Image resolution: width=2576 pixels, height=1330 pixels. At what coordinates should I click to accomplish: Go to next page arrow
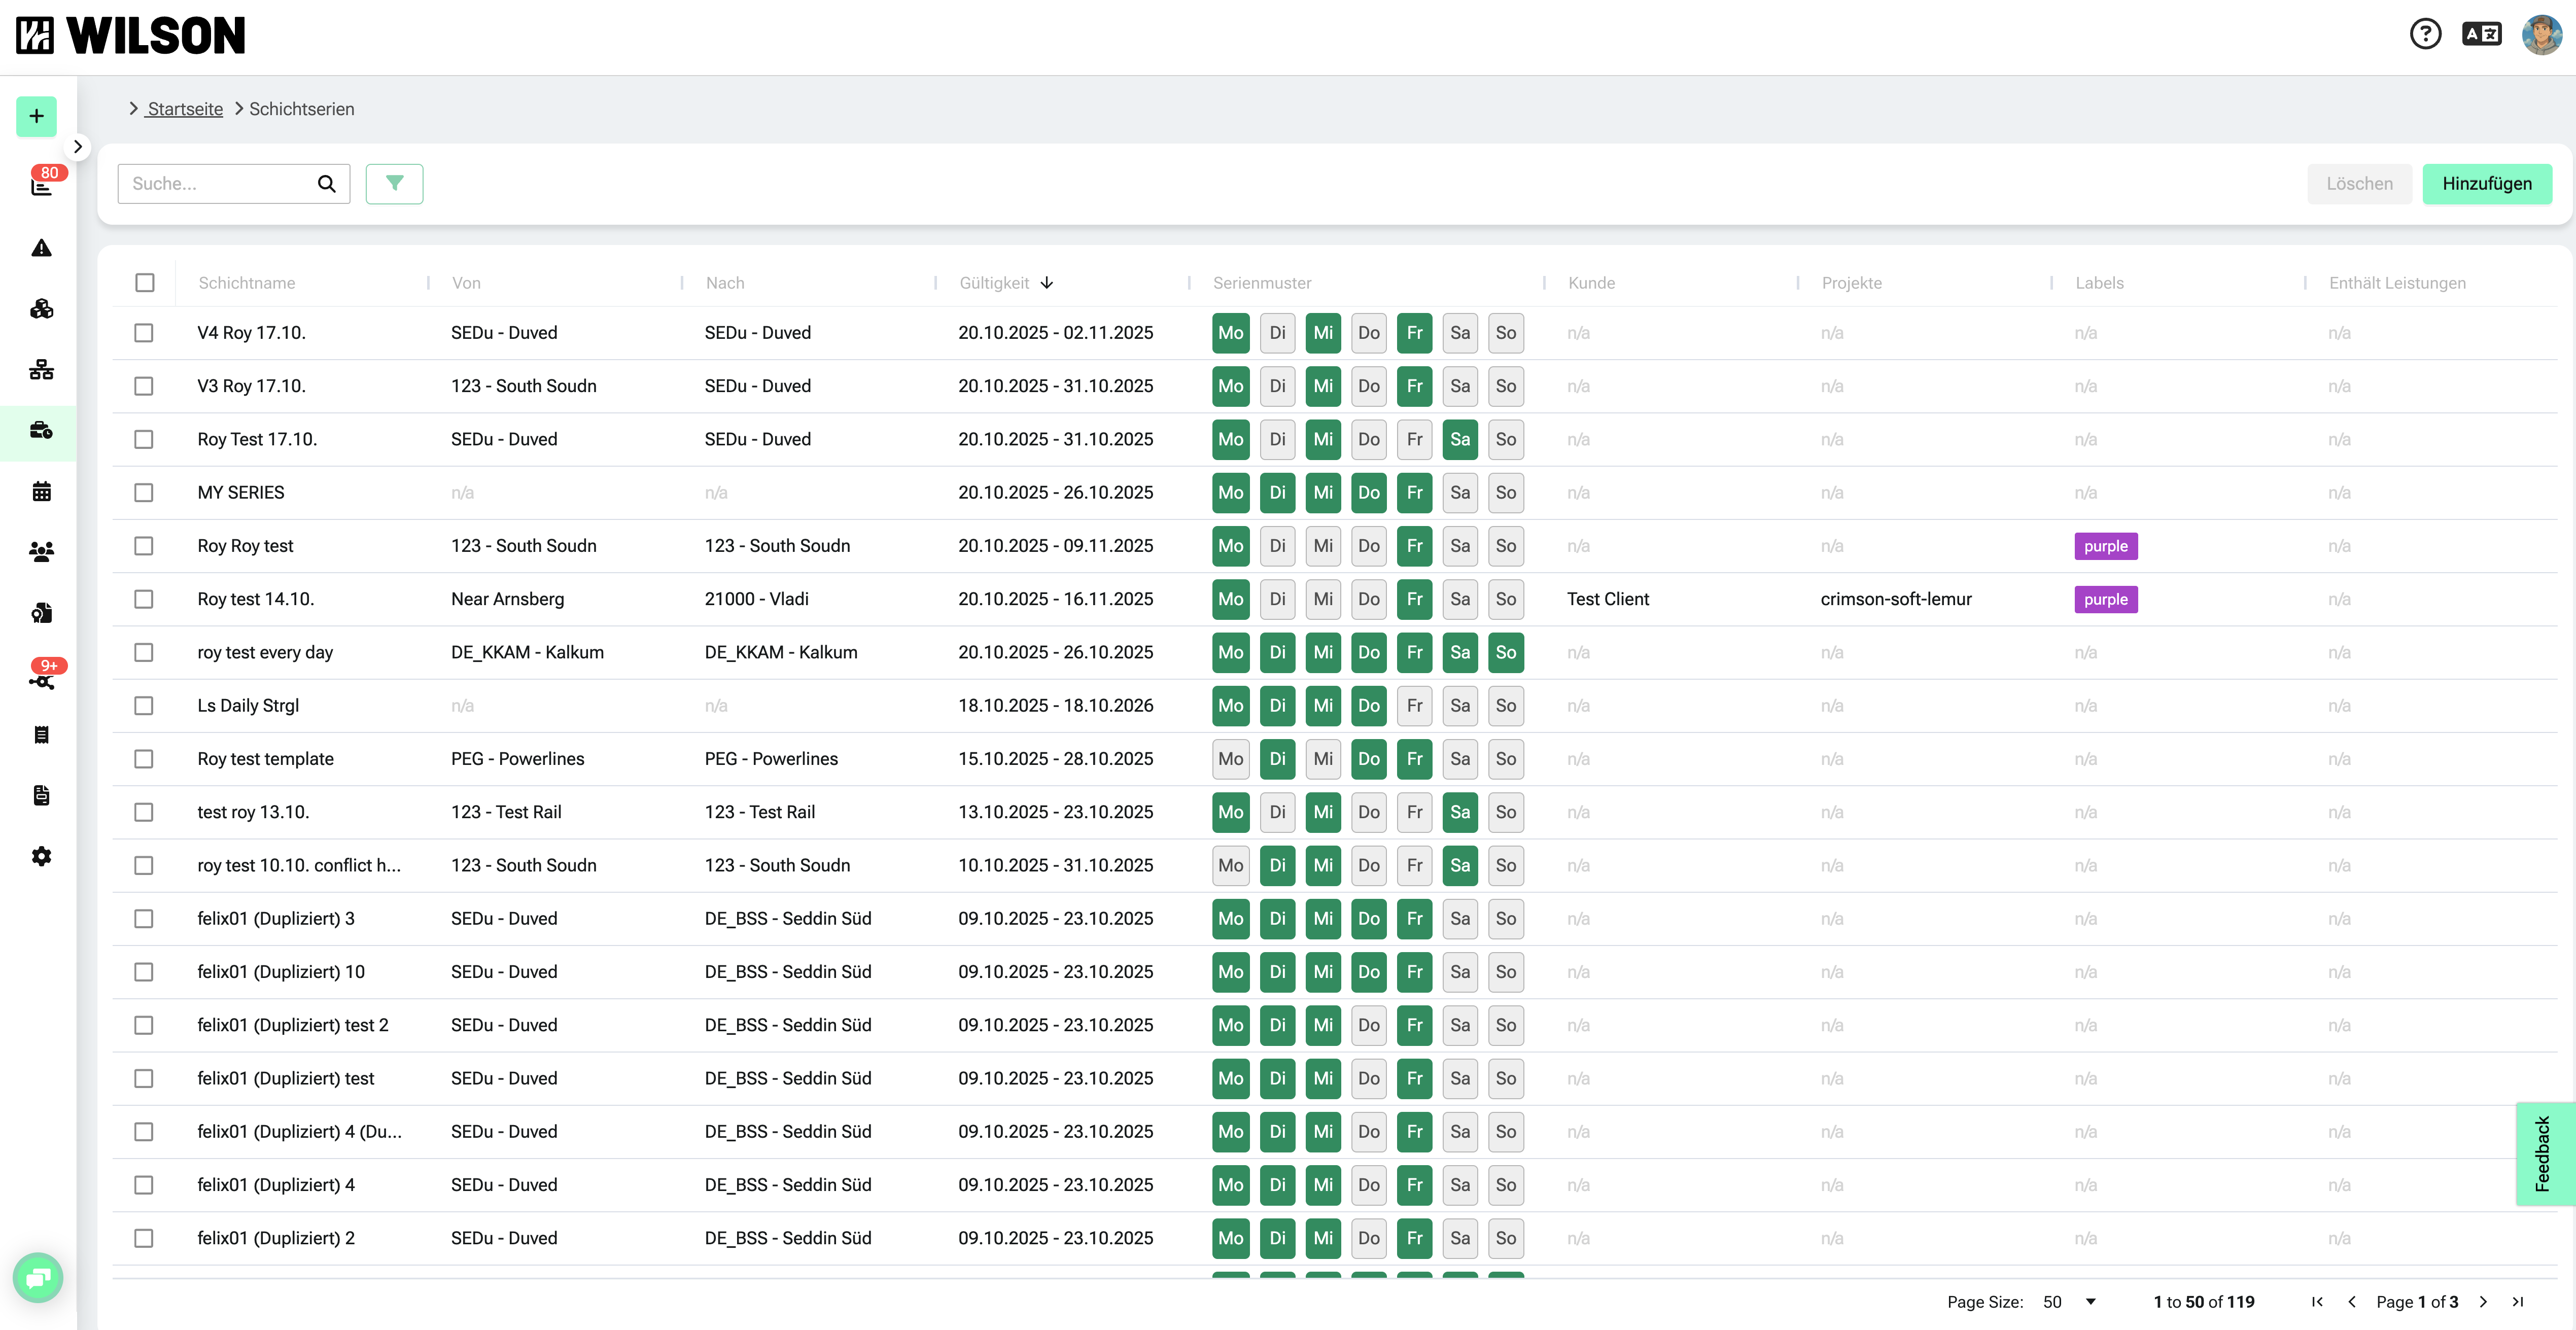(x=2483, y=1301)
